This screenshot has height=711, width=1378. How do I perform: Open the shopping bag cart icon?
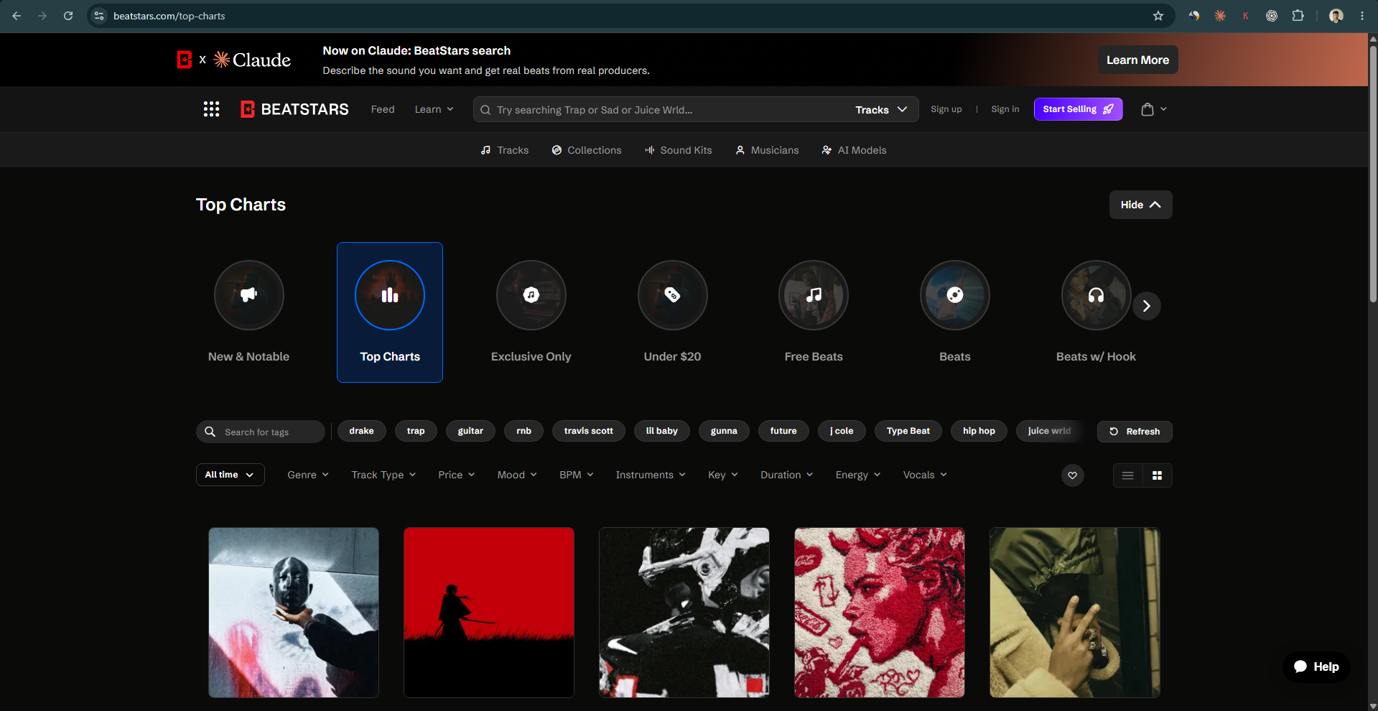1147,109
